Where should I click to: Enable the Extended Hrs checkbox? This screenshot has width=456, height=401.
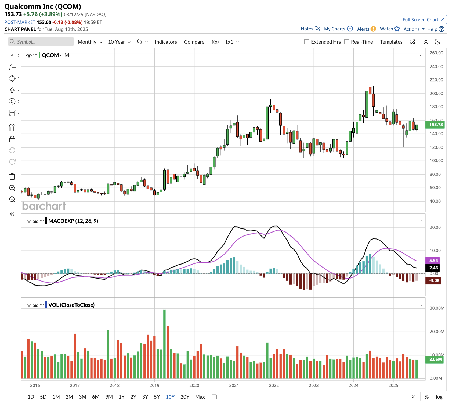(306, 42)
